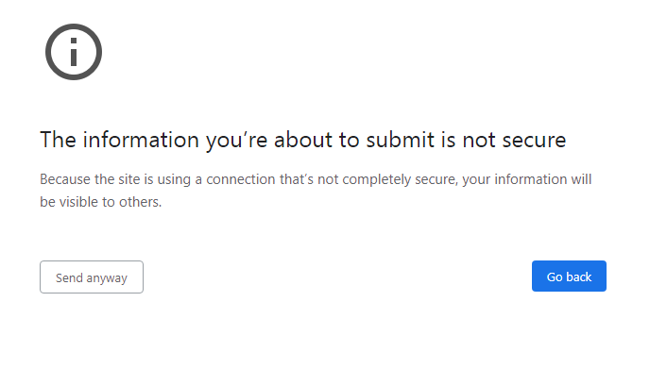Select the 'not secure' warning heading
This screenshot has width=650, height=369.
303,140
